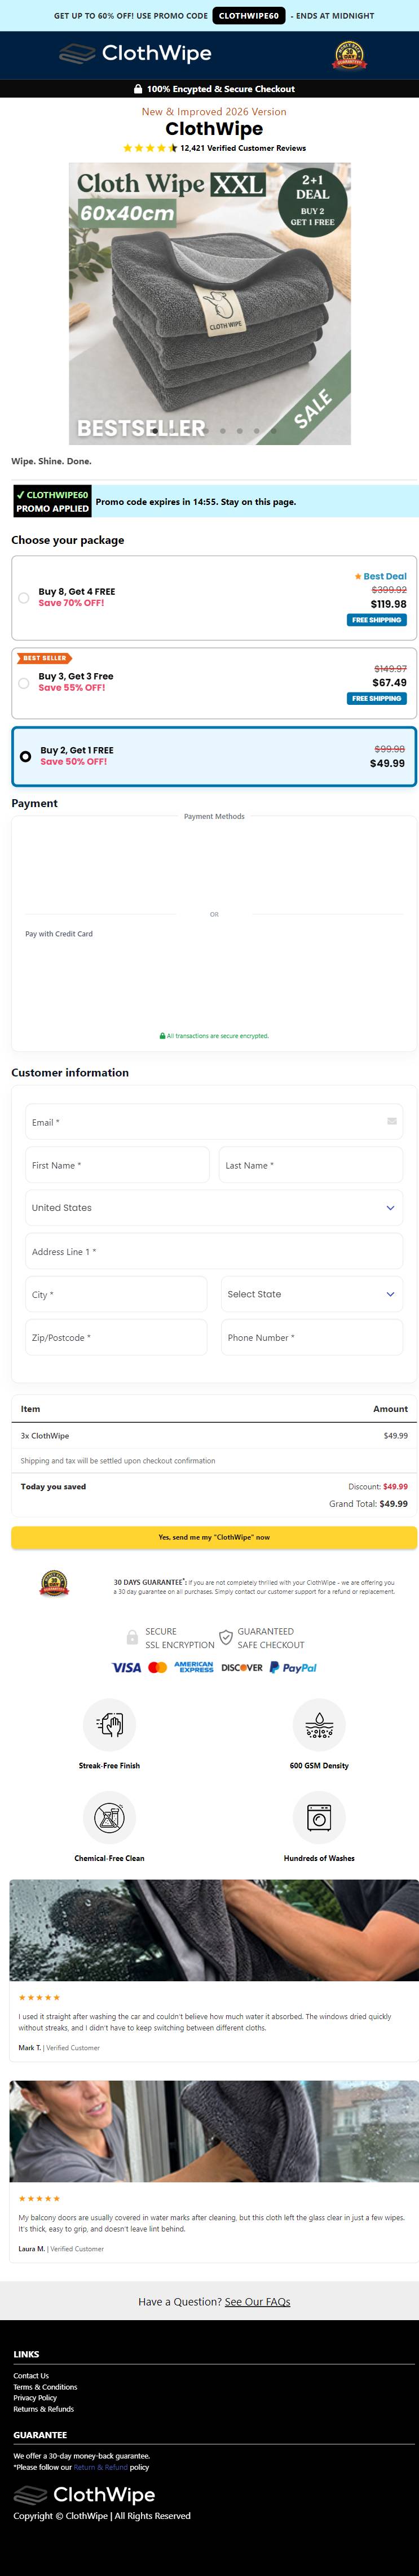Viewport: 419px width, 2576px height.
Task: Click into the Email input field
Action: click(214, 1122)
